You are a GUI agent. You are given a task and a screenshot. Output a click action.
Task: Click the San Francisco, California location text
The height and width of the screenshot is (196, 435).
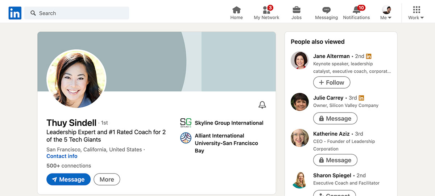click(94, 150)
